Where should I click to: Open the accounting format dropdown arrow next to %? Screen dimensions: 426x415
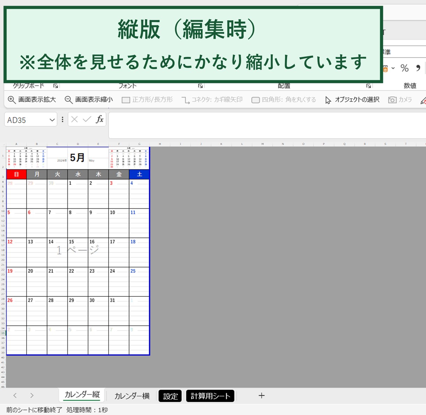[393, 68]
